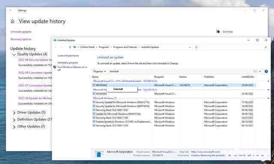274x164 pixels.
Task: Open the Recovery options link
Action: tap(21, 39)
